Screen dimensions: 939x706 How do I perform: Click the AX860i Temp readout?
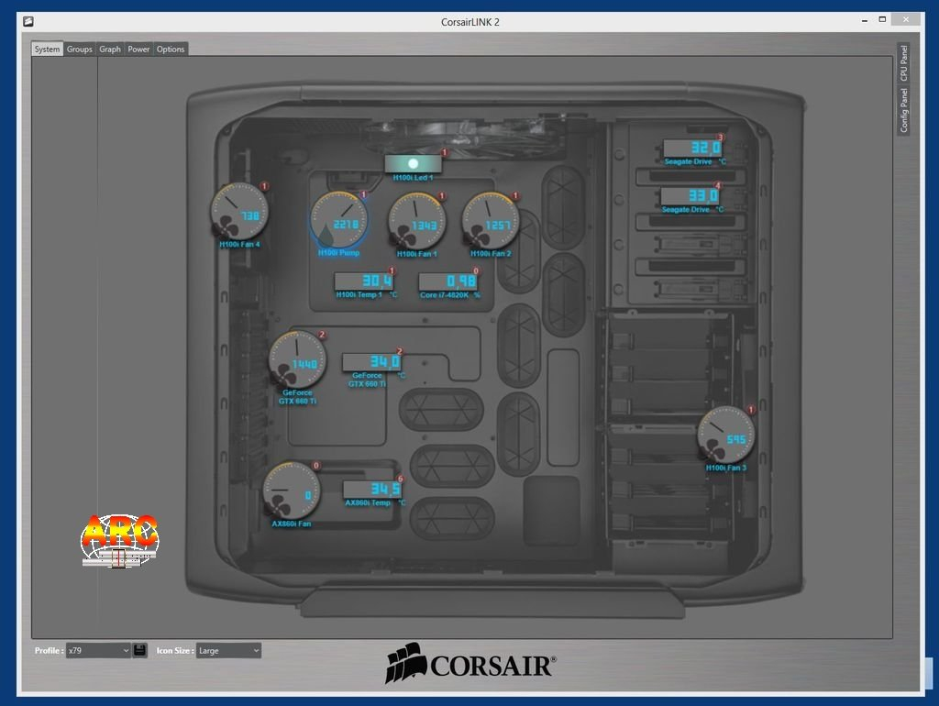pos(372,489)
